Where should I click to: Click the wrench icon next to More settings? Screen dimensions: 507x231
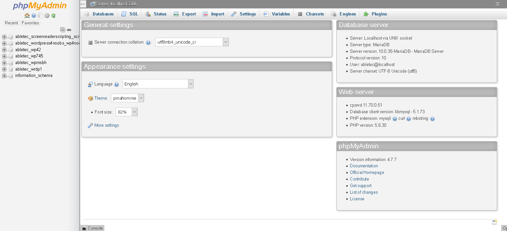pos(90,125)
